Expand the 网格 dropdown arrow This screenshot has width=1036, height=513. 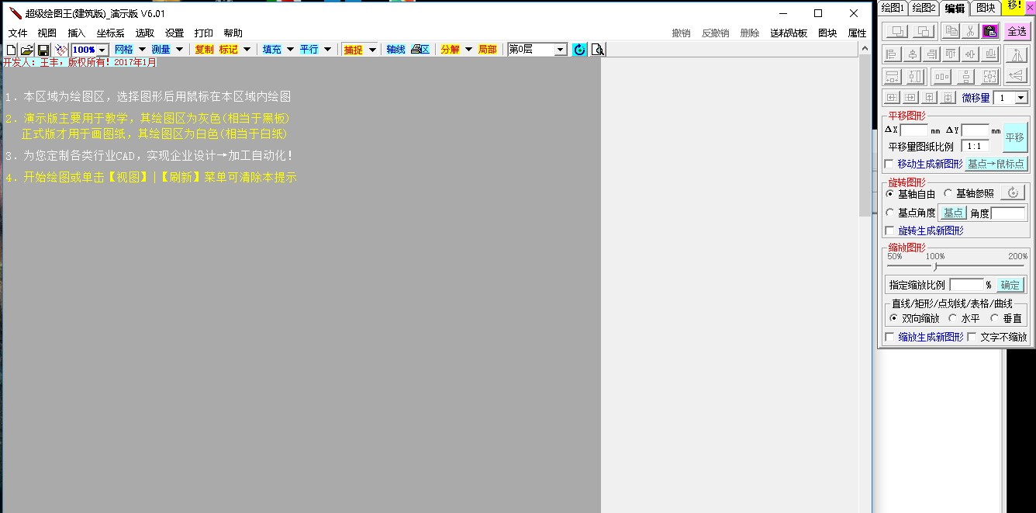pos(142,50)
